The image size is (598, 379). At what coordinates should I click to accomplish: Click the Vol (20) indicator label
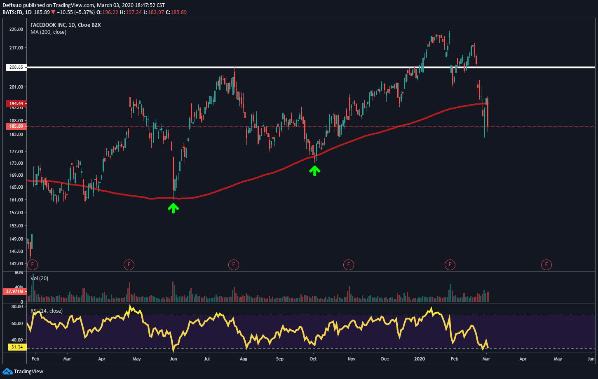tap(39, 278)
